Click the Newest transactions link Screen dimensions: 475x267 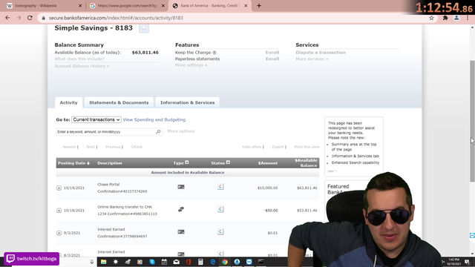click(x=69, y=147)
